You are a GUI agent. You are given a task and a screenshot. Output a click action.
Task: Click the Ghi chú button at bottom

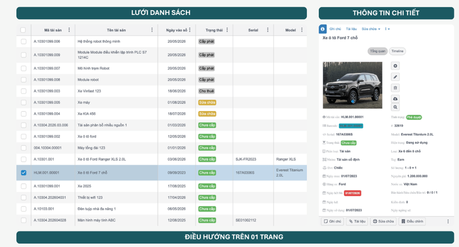pyautogui.click(x=333, y=221)
